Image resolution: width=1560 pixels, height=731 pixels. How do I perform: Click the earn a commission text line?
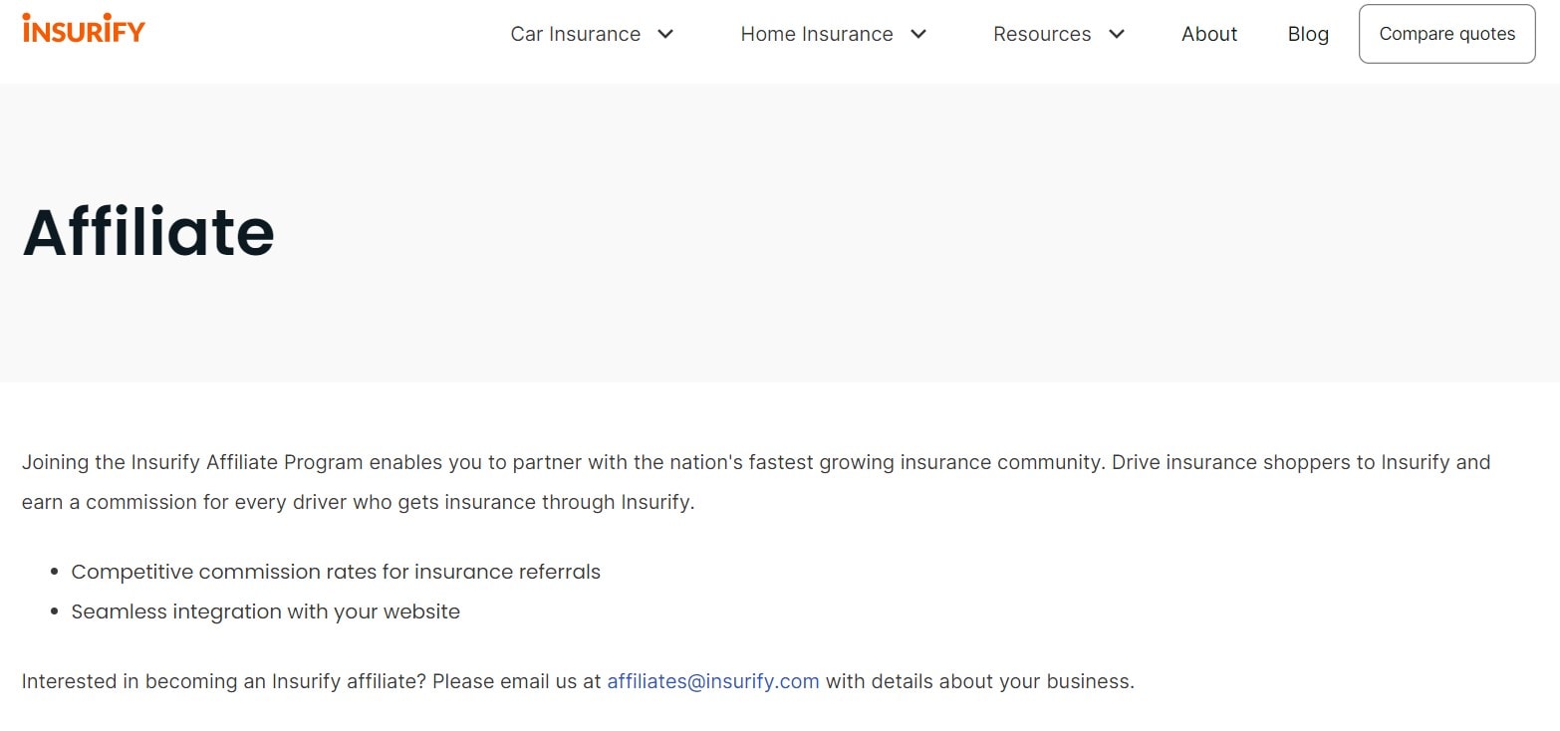click(x=358, y=503)
